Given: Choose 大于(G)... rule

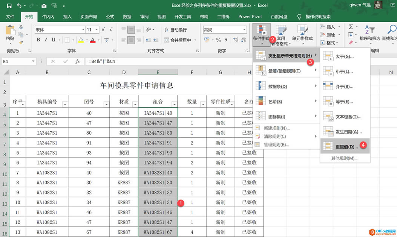Looking at the screenshot, I should coord(345,56).
